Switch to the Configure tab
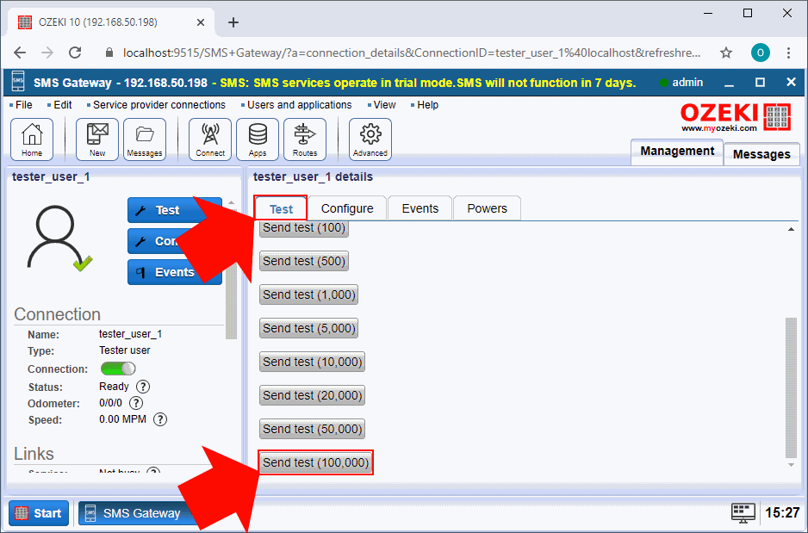The image size is (808, 533). (347, 208)
